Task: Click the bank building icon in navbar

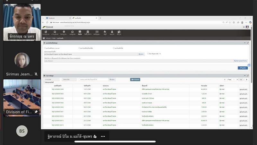Action: click(88, 32)
